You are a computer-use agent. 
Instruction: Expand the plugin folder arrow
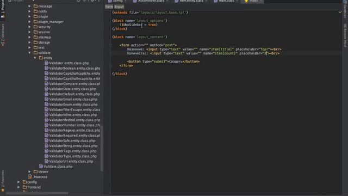point(29,16)
